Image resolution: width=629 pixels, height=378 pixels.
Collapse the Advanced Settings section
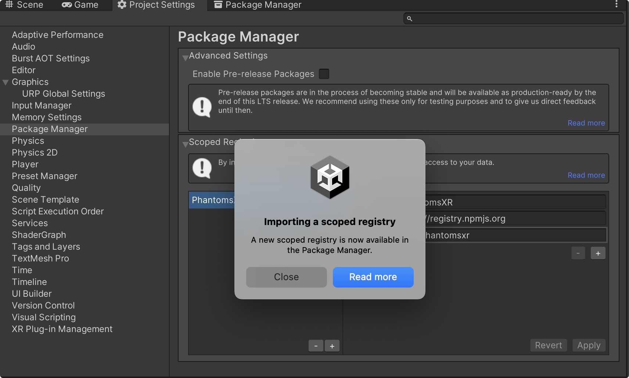(x=185, y=58)
